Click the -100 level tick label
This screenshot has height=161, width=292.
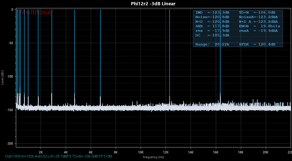10,76
